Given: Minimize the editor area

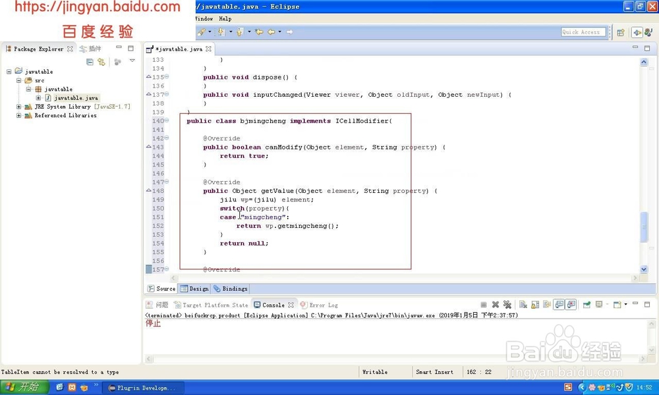Looking at the screenshot, I should [635, 47].
